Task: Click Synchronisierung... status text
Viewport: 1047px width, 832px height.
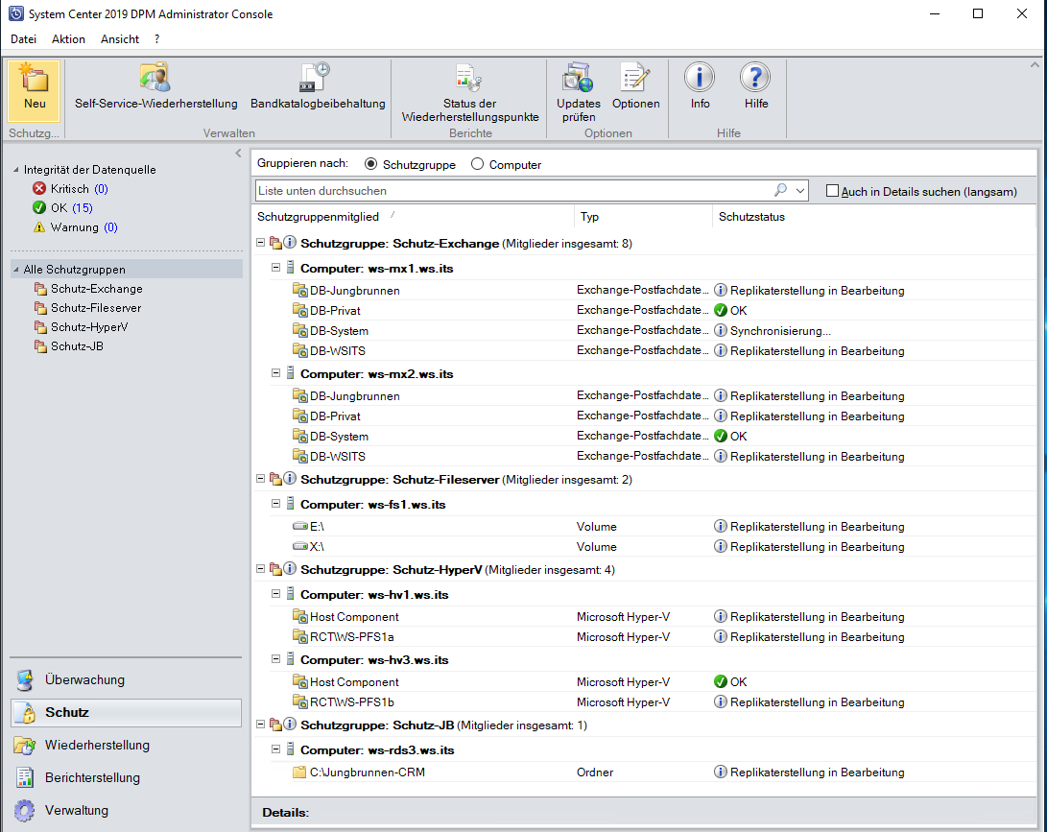Action: 780,330
